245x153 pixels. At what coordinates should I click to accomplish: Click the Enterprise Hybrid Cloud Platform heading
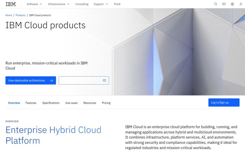(53, 135)
